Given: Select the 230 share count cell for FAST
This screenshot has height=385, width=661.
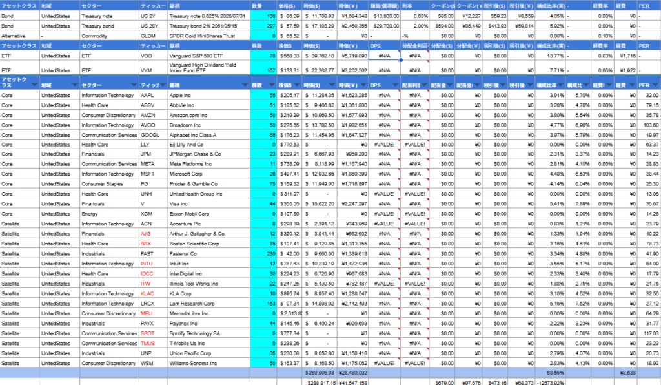Looking at the screenshot, I should click(263, 254).
